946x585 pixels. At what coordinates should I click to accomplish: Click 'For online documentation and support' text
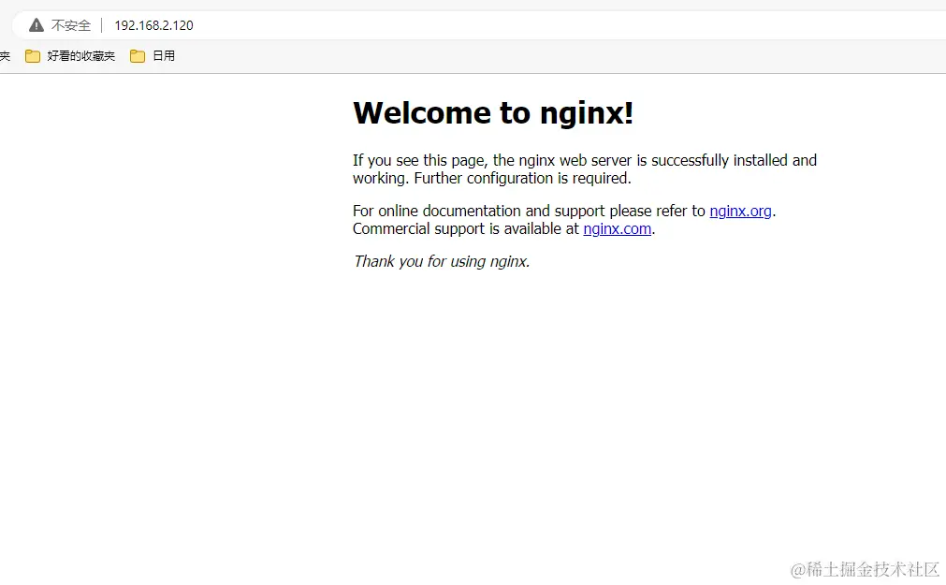(x=479, y=212)
